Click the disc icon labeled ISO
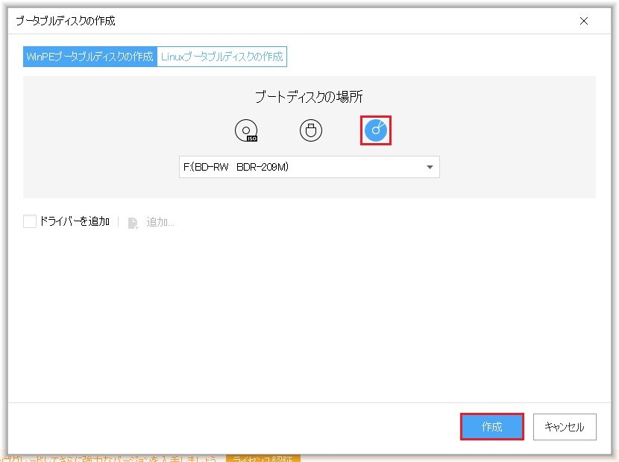The image size is (619, 462). click(x=246, y=130)
